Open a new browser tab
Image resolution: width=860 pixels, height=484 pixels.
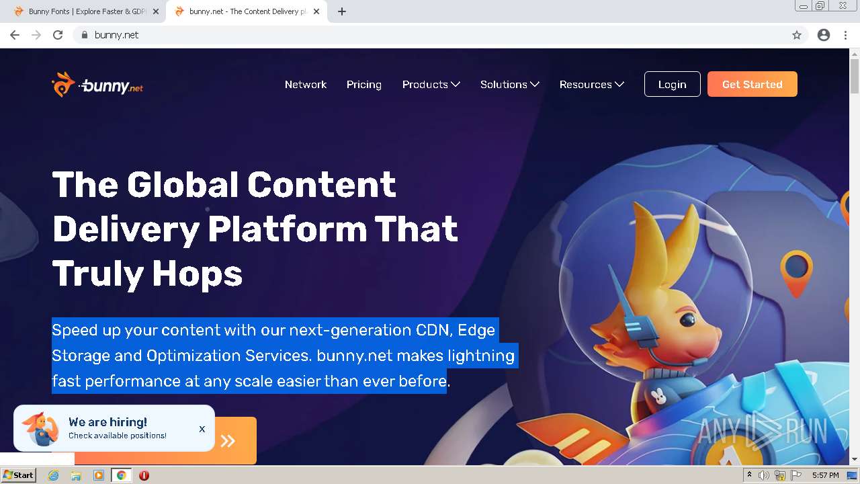[342, 11]
